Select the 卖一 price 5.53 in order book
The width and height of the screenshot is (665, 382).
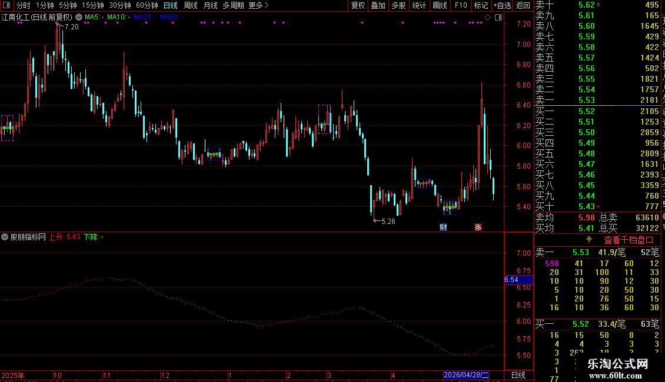click(587, 100)
